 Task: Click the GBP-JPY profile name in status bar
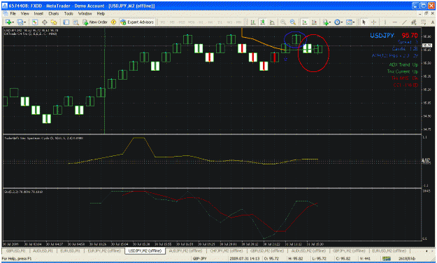(x=199, y=259)
